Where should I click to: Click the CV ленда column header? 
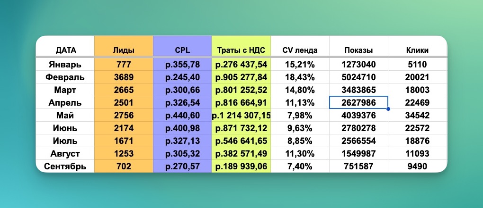point(300,50)
